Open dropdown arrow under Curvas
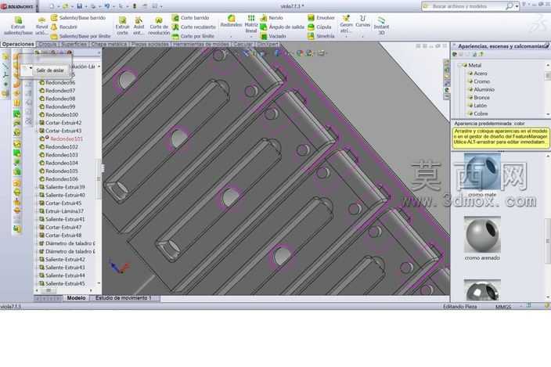Viewport: 551px width, 367px height. [362, 37]
